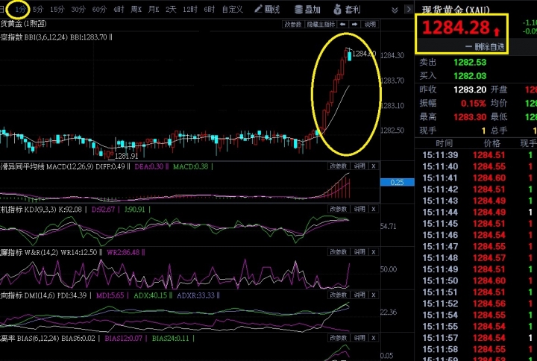
Task: Click the blue 0.25 MACD axis marker
Action: [396, 182]
